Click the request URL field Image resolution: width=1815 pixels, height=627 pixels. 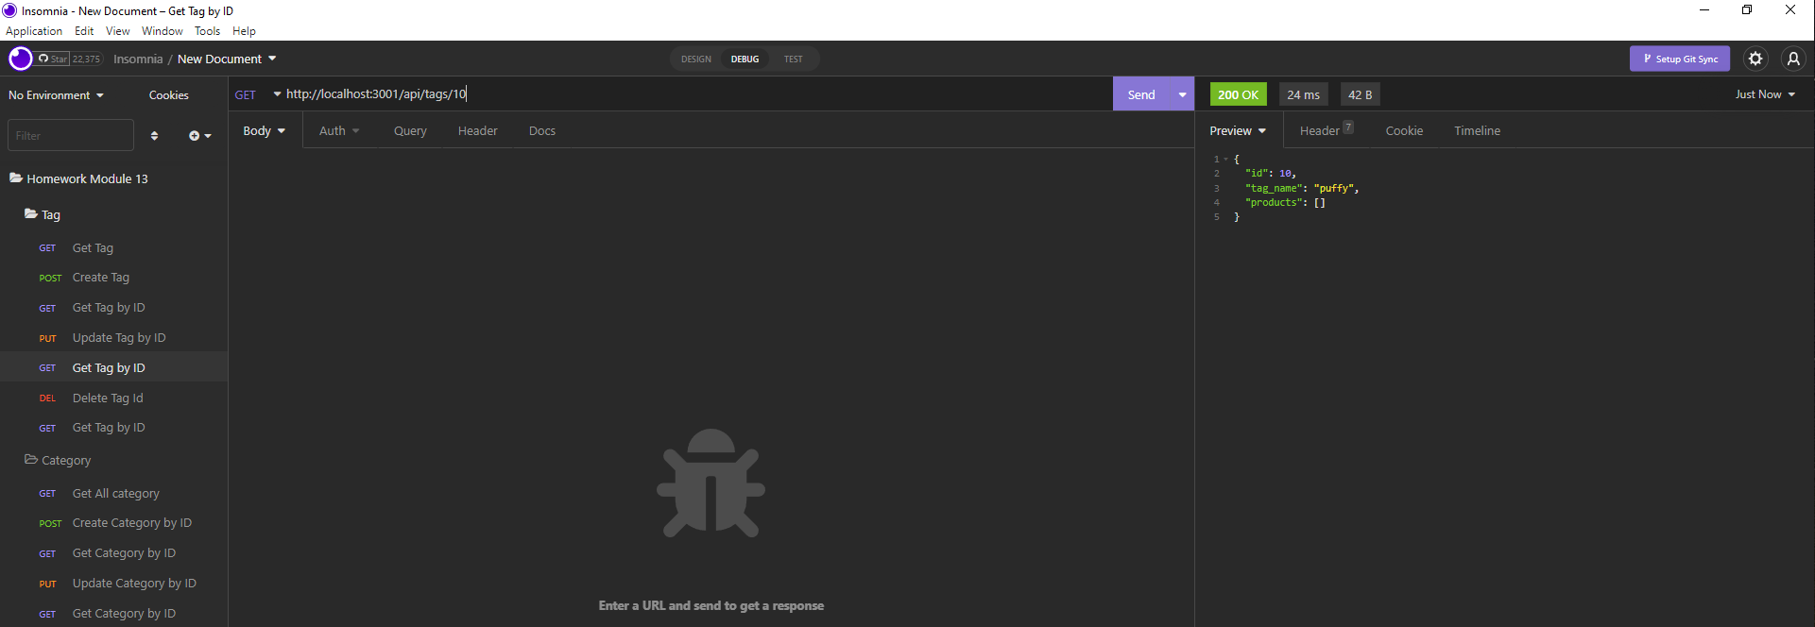tap(697, 93)
